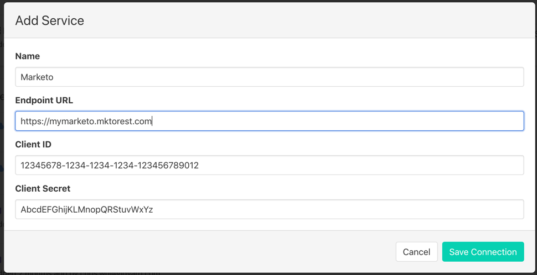This screenshot has height=275, width=537.
Task: Click the AbcdEFGhijKLMnopQRStuvWxYz secret text
Action: click(x=86, y=210)
